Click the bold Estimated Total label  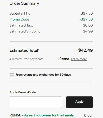click(24, 50)
